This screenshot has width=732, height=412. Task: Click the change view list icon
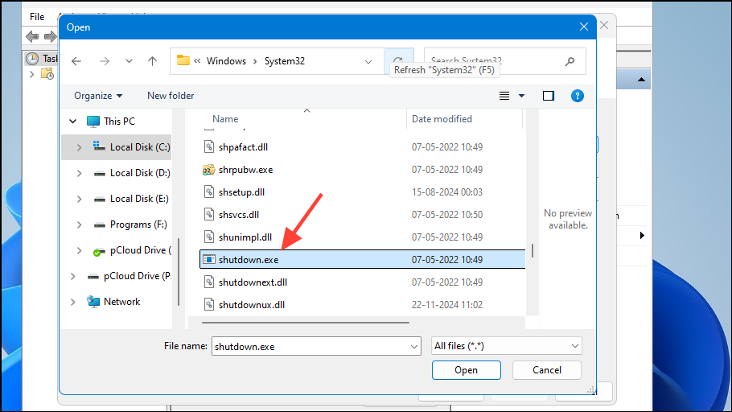click(504, 96)
